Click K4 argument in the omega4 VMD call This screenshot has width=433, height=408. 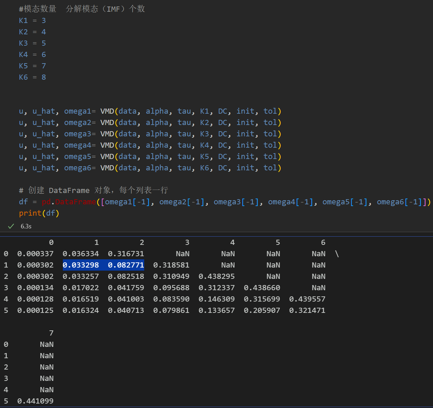click(205, 145)
